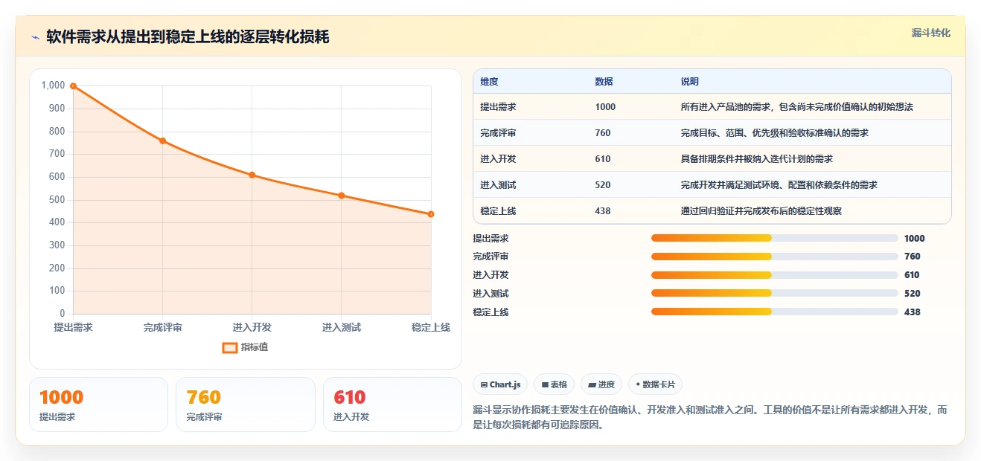Click the 进入开发 data point on chart

coord(252,175)
